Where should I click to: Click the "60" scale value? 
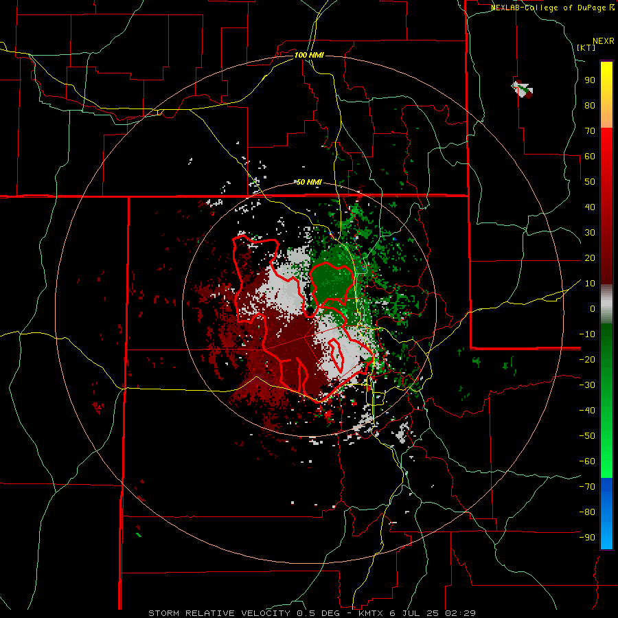tap(590, 157)
